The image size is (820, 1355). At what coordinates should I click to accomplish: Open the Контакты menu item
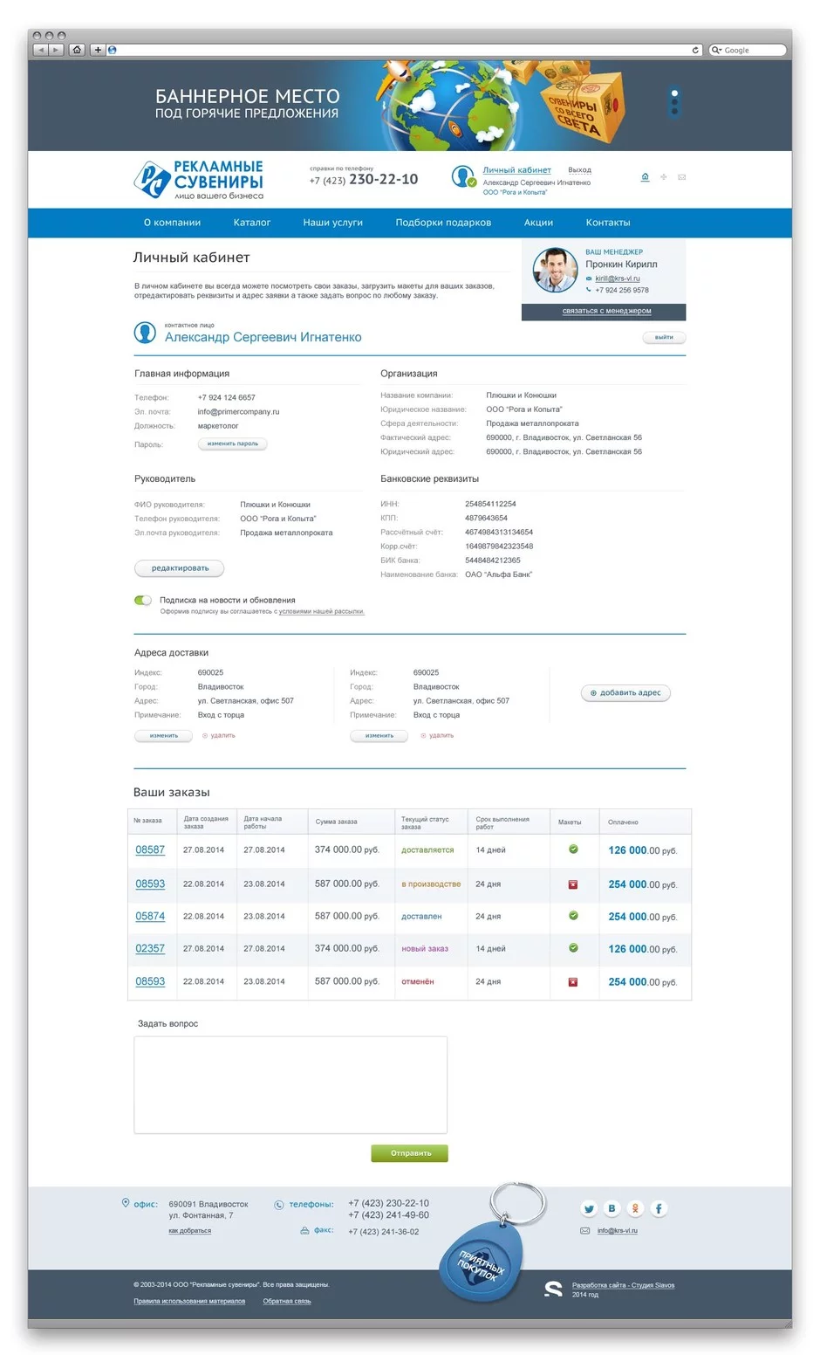pos(608,223)
